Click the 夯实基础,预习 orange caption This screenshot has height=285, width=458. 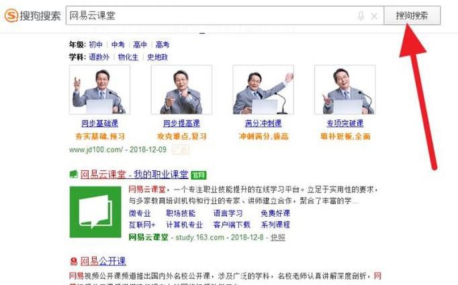[x=100, y=137]
